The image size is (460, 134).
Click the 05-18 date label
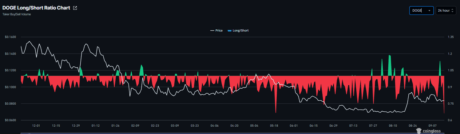coord(274,126)
